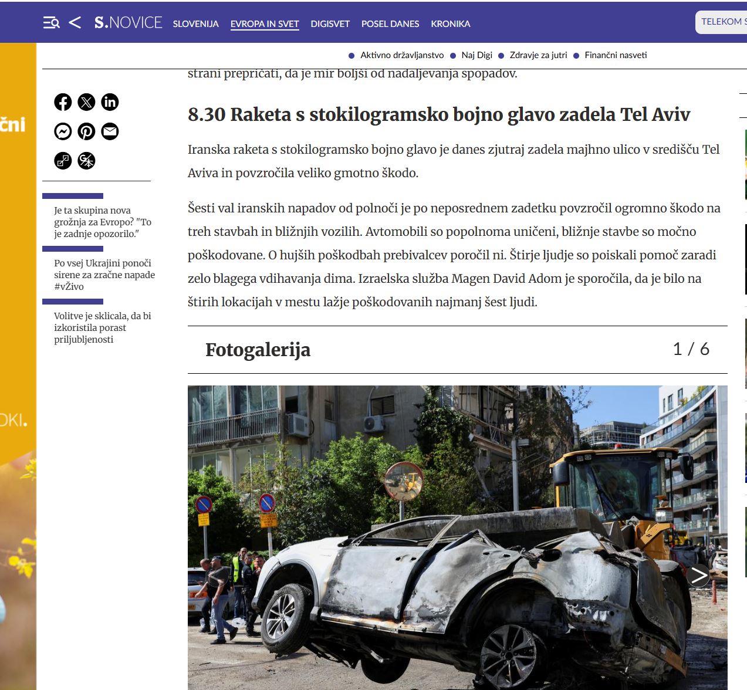Image resolution: width=747 pixels, height=690 pixels.
Task: Click the copy link icon
Action: [63, 161]
